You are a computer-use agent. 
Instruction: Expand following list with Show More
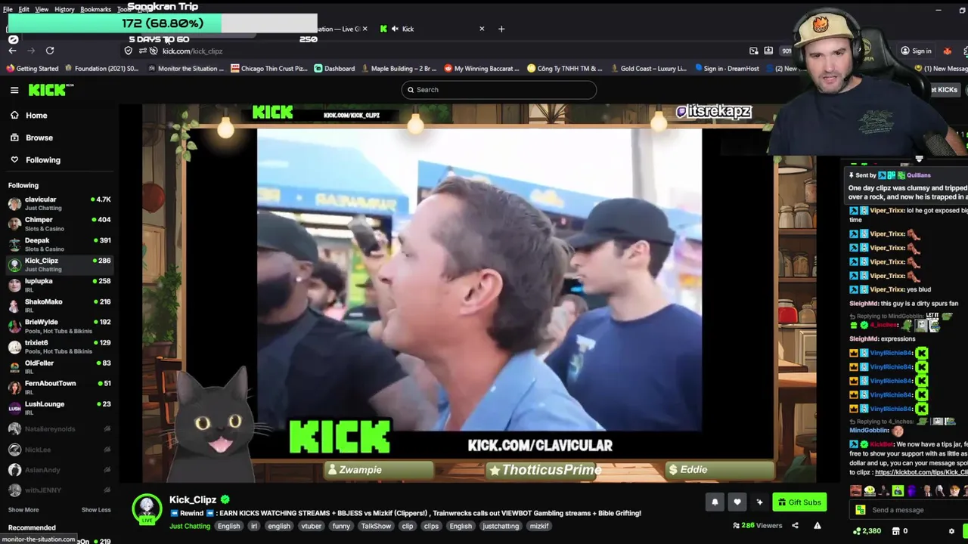point(23,510)
